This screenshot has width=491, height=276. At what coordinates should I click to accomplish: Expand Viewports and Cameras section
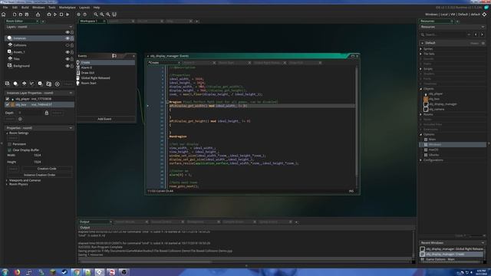click(7, 181)
